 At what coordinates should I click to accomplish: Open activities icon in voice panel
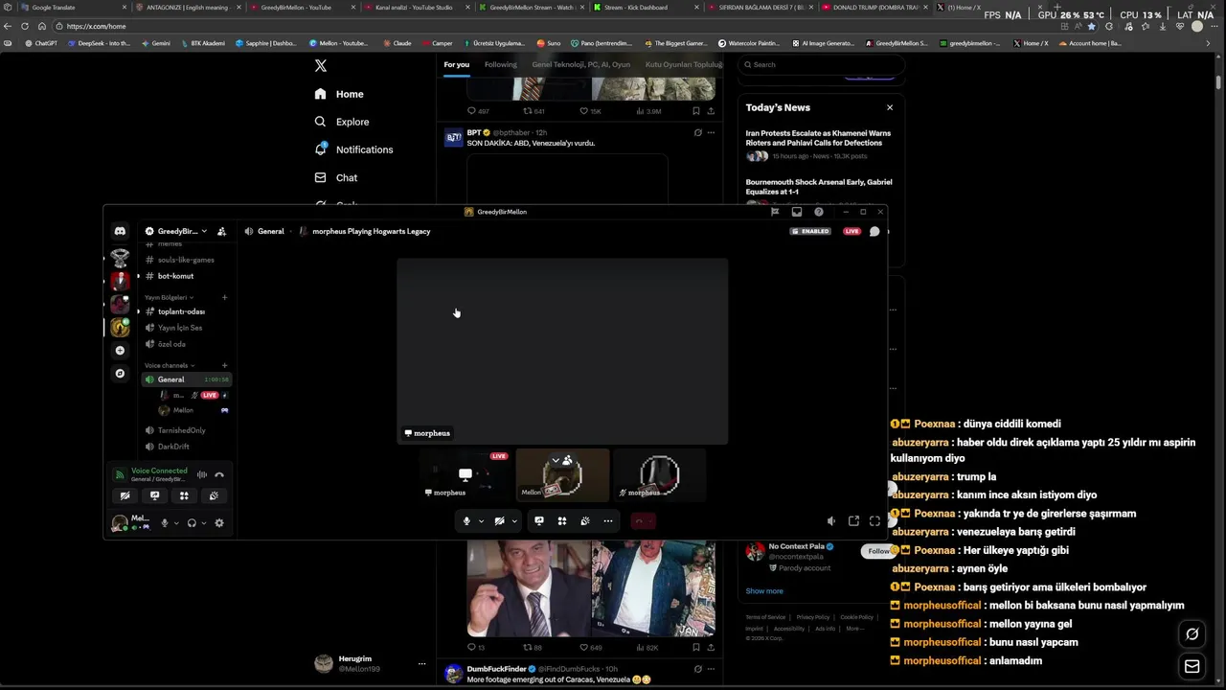pos(184,495)
